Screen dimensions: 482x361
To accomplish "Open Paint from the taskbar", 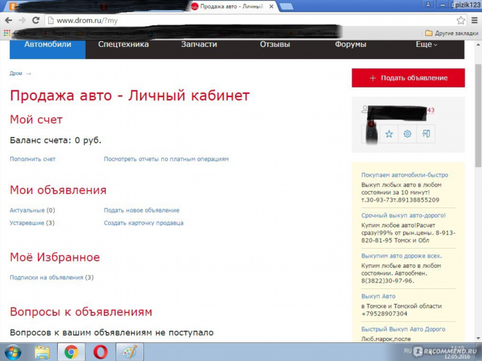I will point(129,352).
